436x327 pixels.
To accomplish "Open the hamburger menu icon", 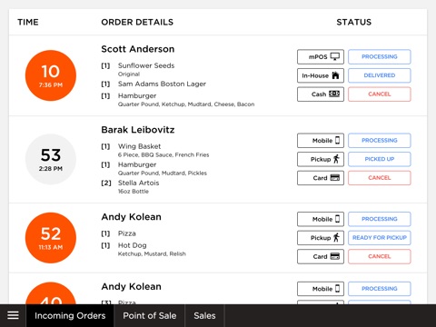I will click(13, 315).
